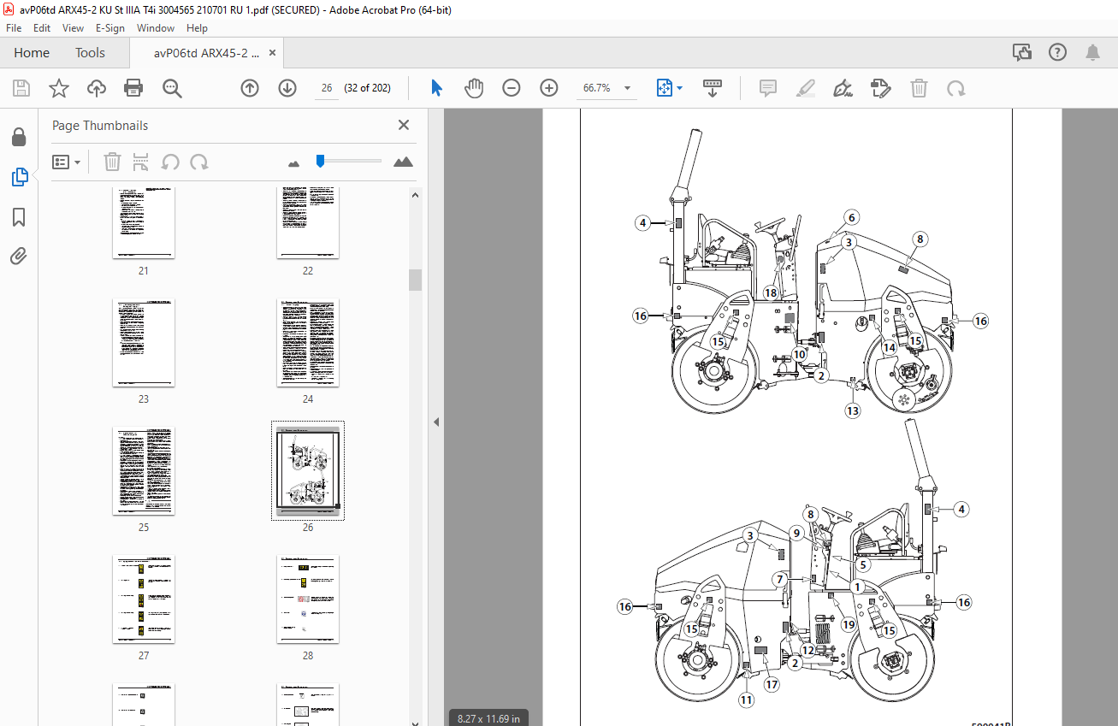Open the E-Sign menu
Viewport: 1118px width, 726px height.
pos(111,28)
